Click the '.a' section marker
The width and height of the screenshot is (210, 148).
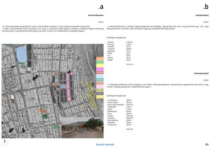pos(100,7)
